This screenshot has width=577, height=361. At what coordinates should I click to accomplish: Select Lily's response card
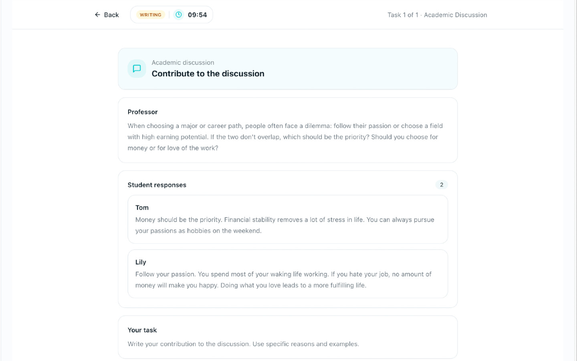[x=288, y=274]
